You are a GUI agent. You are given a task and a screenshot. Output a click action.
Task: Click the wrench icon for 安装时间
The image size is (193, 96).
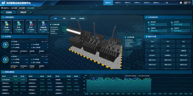(x=172, y=29)
